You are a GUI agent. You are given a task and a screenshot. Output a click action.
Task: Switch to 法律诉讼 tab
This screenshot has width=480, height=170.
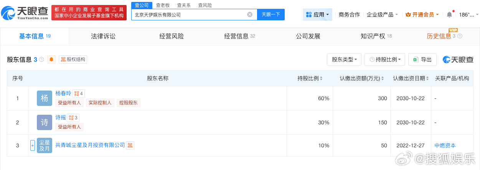click(x=103, y=36)
